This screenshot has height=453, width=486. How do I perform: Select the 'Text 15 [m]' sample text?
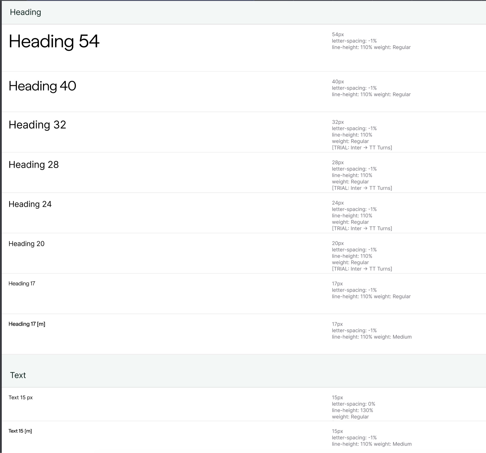(x=20, y=431)
